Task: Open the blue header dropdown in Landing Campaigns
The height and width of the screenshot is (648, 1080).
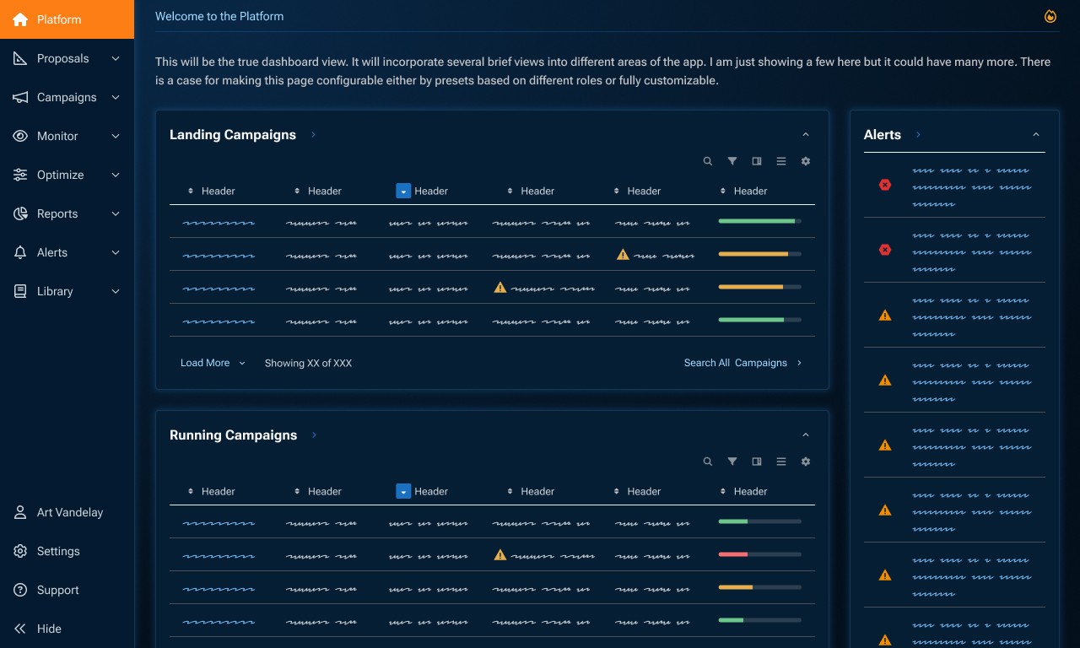Action: pyautogui.click(x=403, y=192)
